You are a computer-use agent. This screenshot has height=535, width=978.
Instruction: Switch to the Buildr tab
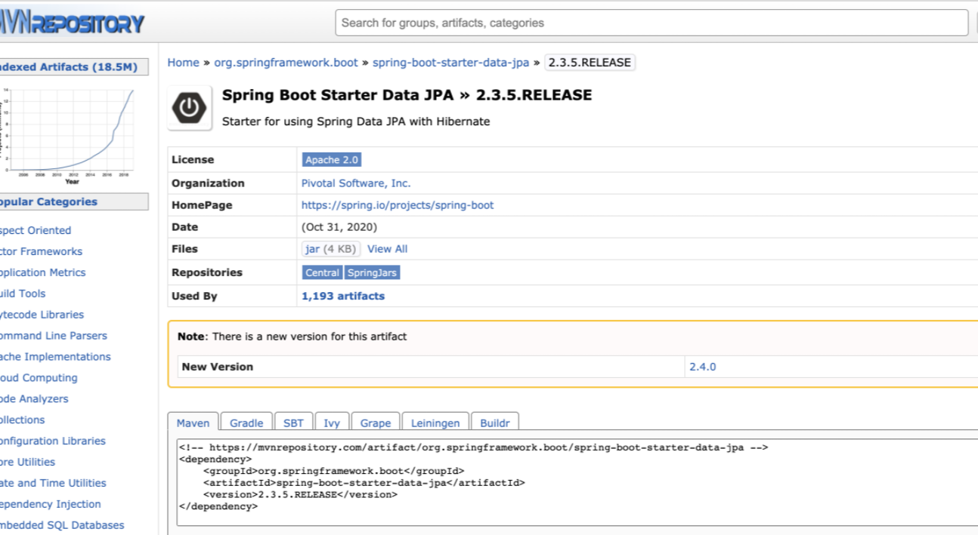point(495,423)
